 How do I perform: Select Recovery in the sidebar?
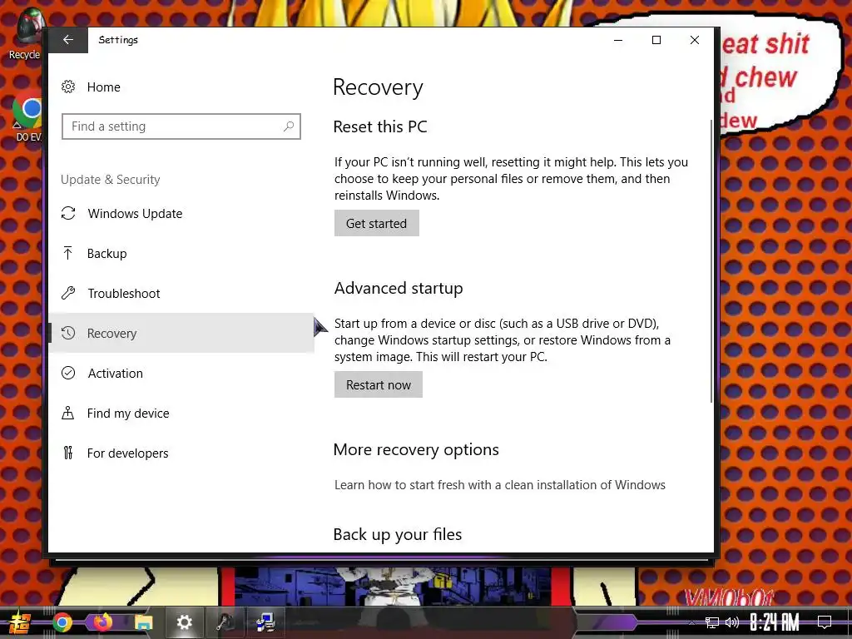[181, 333]
